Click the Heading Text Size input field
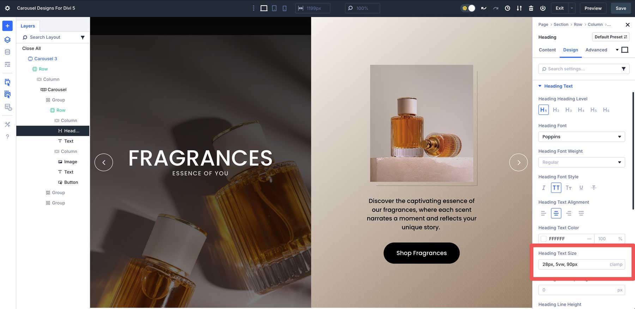Image resolution: width=635 pixels, height=309 pixels. pyautogui.click(x=573, y=264)
